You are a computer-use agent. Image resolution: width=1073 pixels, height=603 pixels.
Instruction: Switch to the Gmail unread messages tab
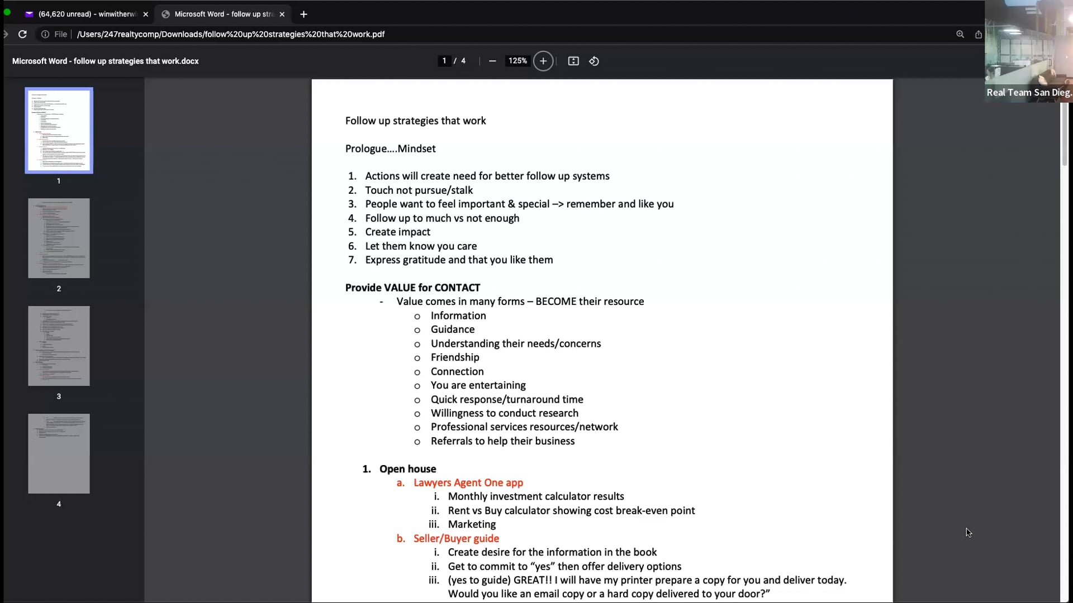pyautogui.click(x=84, y=14)
